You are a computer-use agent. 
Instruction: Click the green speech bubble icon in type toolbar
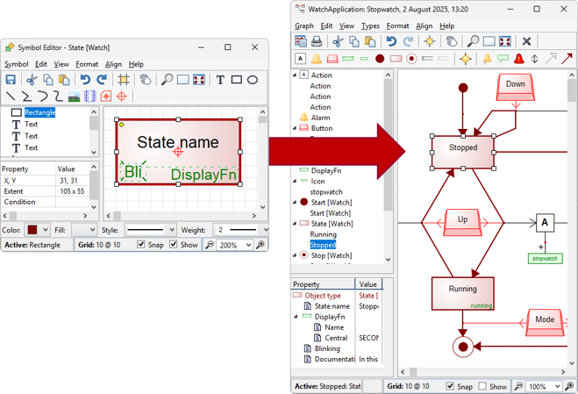(503, 59)
